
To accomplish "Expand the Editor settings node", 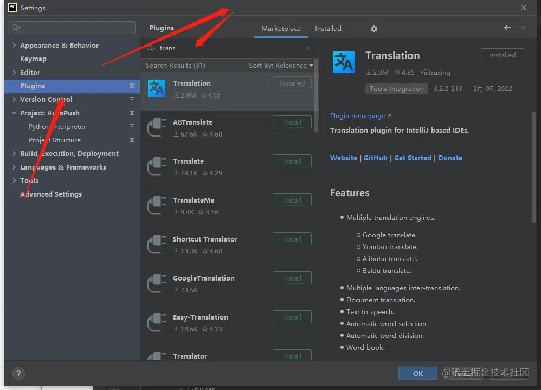I will click(14, 72).
